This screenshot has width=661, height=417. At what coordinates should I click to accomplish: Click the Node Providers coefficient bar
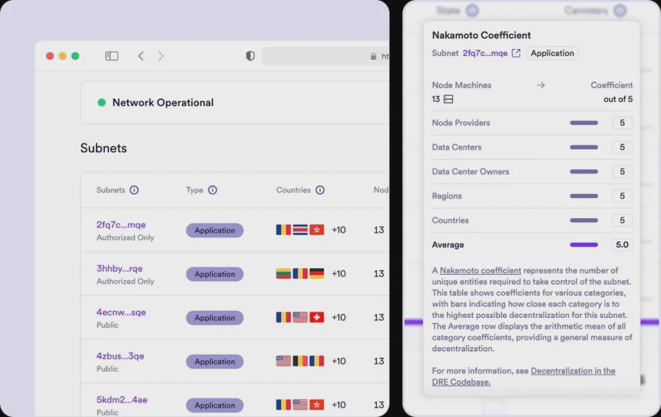(x=584, y=123)
